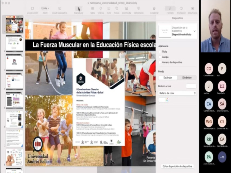Select slide 8 thumbnail with baby image
The height and width of the screenshot is (173, 231).
point(15,157)
